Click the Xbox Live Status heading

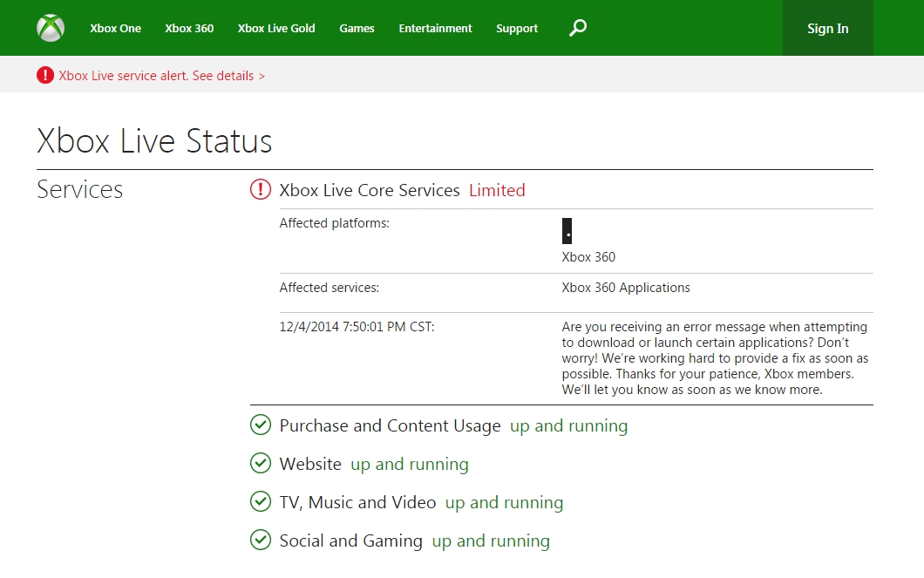pos(154,141)
